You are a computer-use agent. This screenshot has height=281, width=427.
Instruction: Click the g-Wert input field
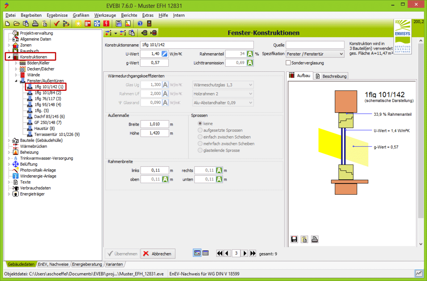coord(154,63)
